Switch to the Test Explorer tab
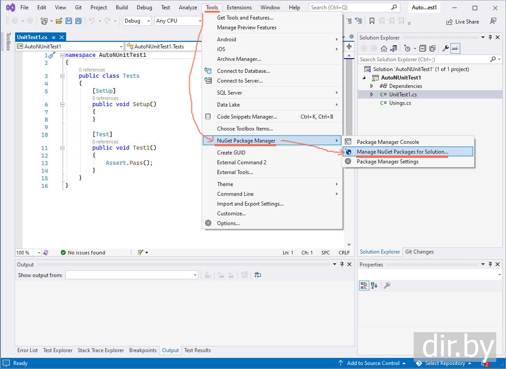This screenshot has width=506, height=369. coord(58,350)
